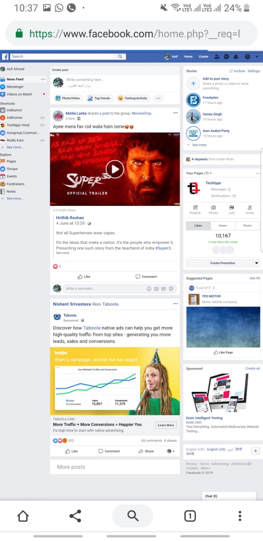Click Write a comment field
The height and width of the screenshot is (541, 263).
(120, 289)
